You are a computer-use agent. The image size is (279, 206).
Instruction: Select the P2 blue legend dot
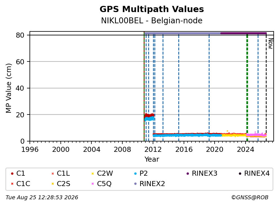pyautogui.click(x=135, y=173)
